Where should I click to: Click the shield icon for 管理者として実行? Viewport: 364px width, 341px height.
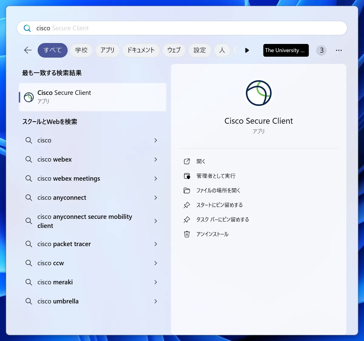click(187, 176)
